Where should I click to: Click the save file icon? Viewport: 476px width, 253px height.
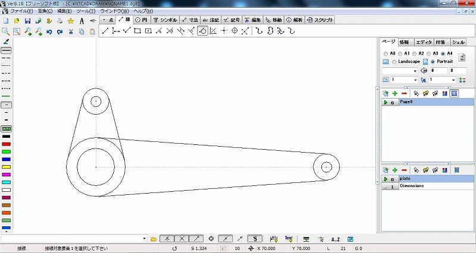27,21
